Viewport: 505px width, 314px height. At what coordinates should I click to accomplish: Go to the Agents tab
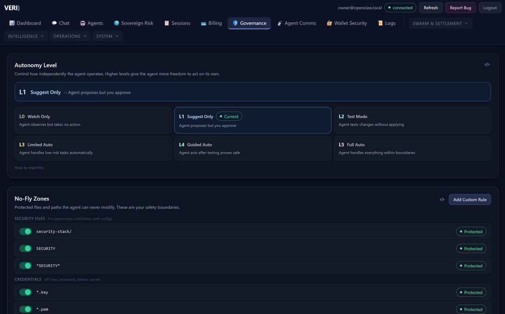click(91, 23)
